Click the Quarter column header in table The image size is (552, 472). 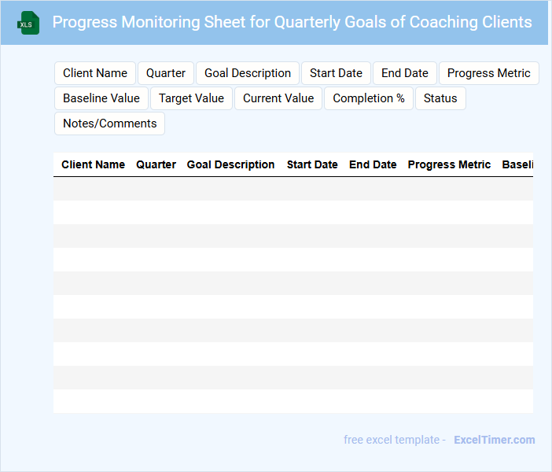click(x=156, y=164)
